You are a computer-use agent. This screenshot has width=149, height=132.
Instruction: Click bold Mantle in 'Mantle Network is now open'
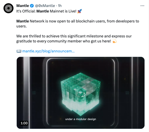(x=23, y=21)
